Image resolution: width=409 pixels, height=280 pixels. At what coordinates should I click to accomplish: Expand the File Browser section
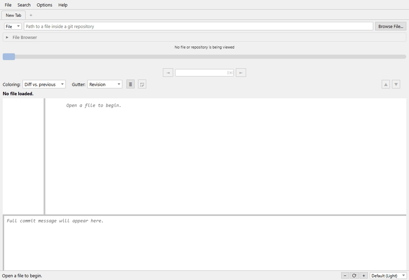(x=204, y=38)
